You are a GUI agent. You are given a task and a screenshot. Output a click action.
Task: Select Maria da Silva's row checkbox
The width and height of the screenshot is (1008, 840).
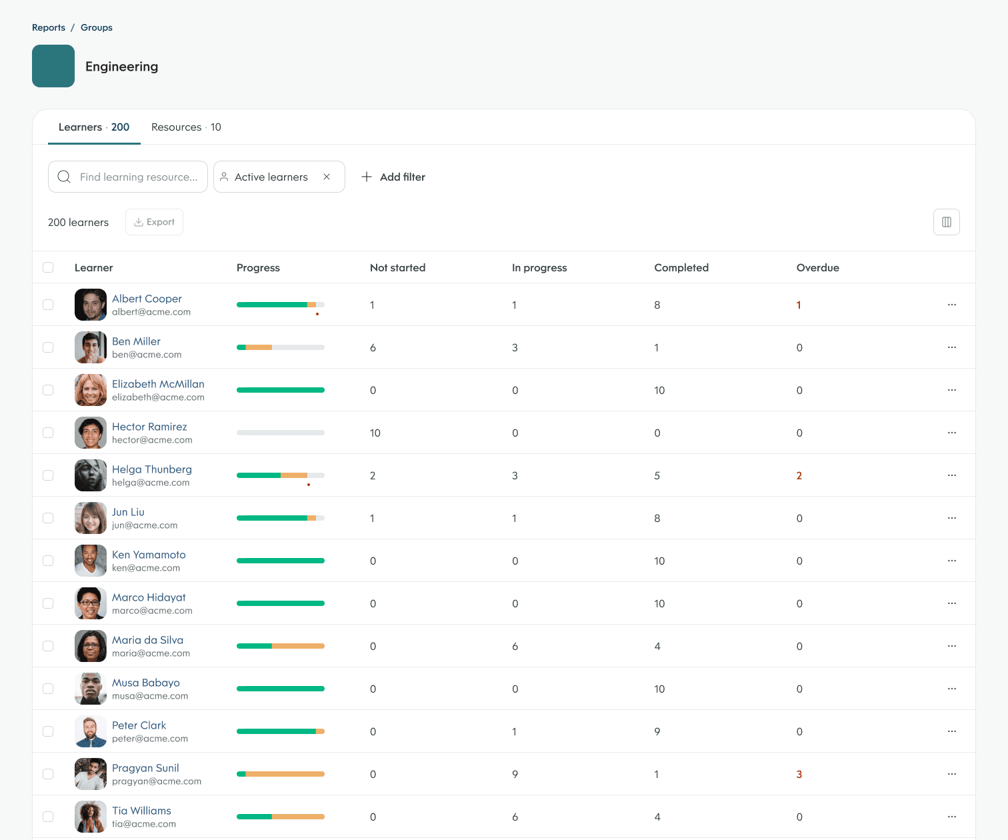tap(48, 646)
